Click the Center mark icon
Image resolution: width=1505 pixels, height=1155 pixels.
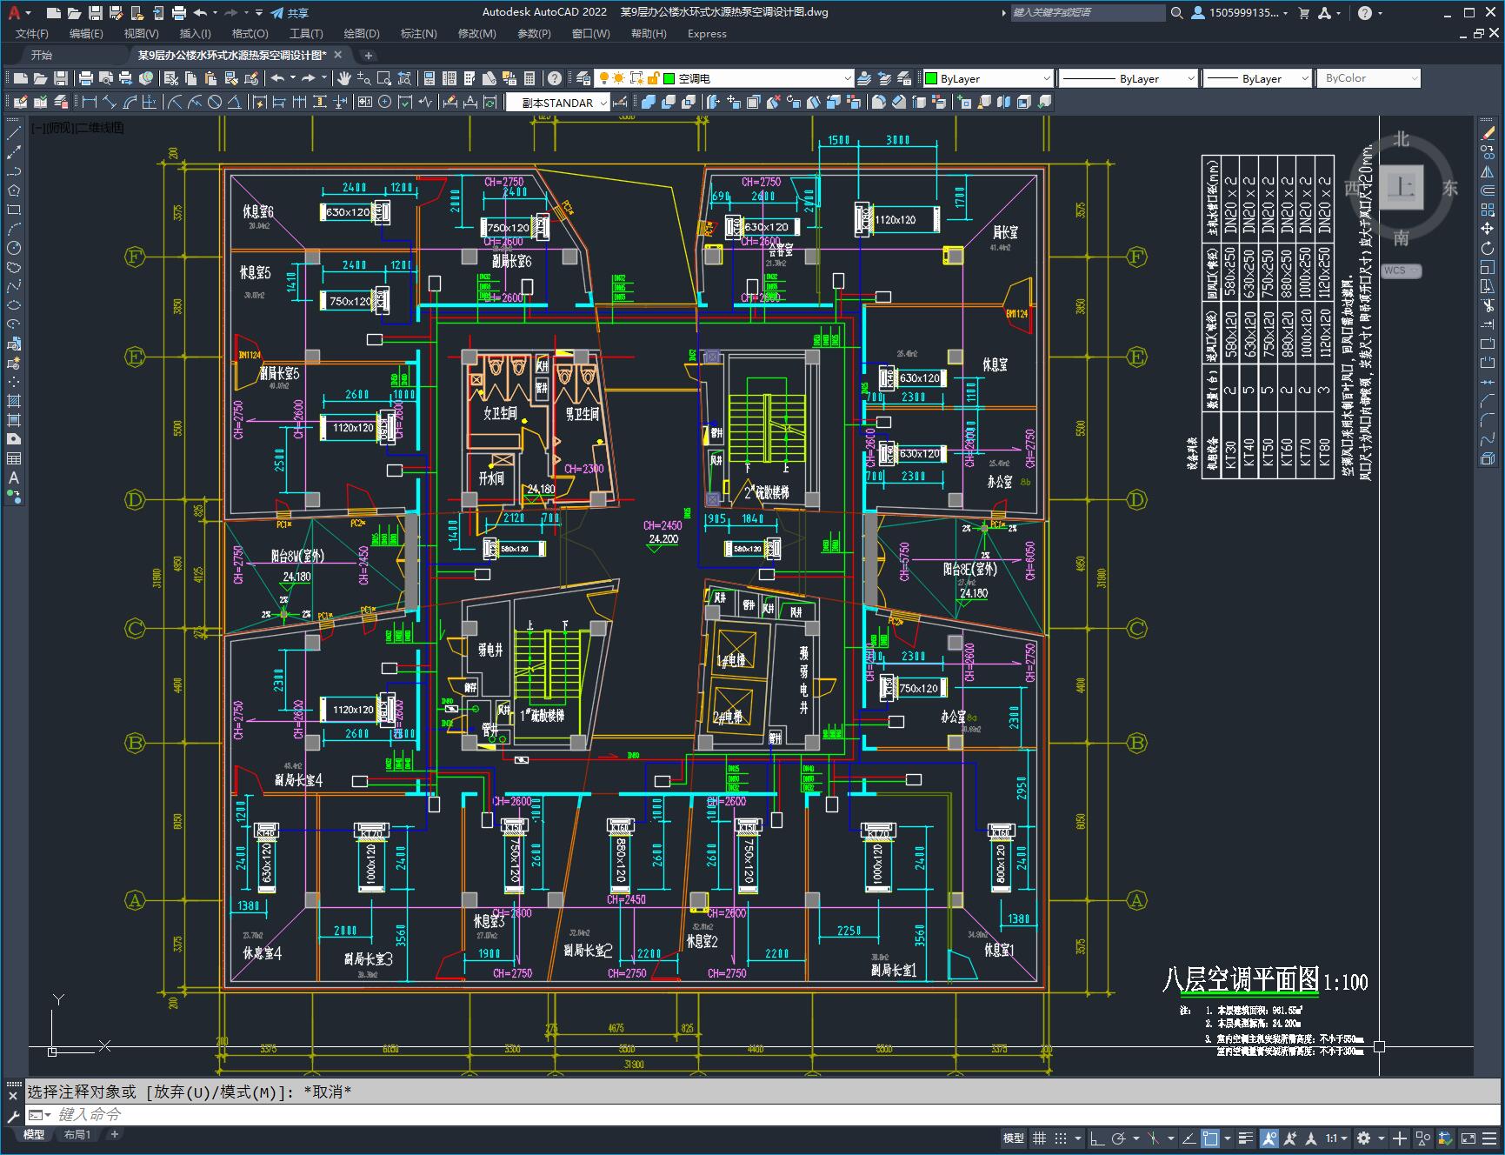[x=384, y=103]
